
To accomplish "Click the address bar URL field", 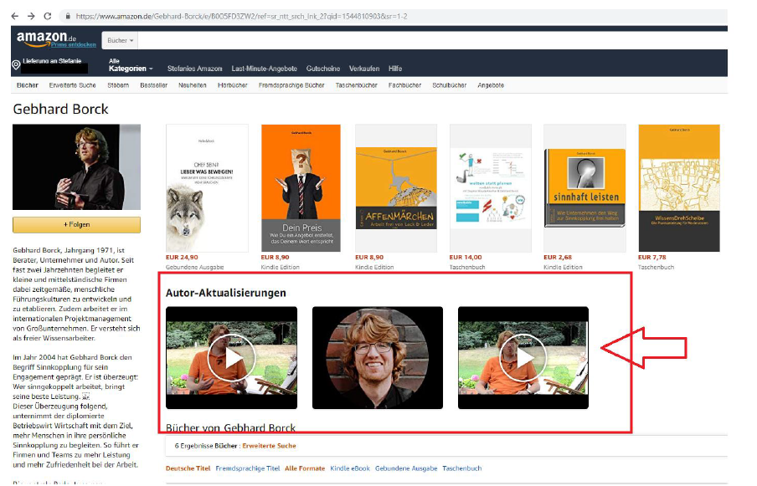I will click(394, 17).
